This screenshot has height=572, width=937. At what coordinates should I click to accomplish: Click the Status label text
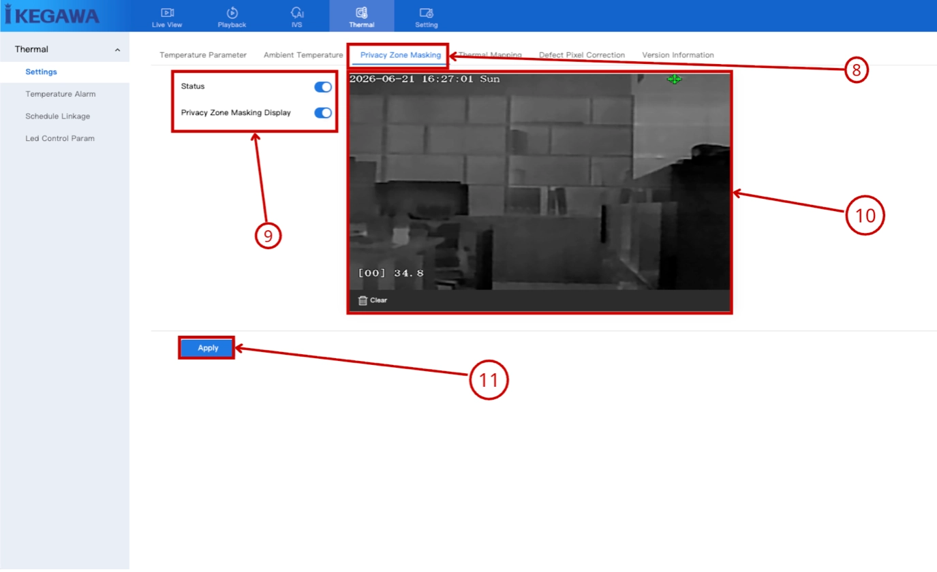point(193,86)
